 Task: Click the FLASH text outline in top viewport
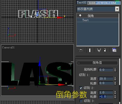tap(38, 14)
